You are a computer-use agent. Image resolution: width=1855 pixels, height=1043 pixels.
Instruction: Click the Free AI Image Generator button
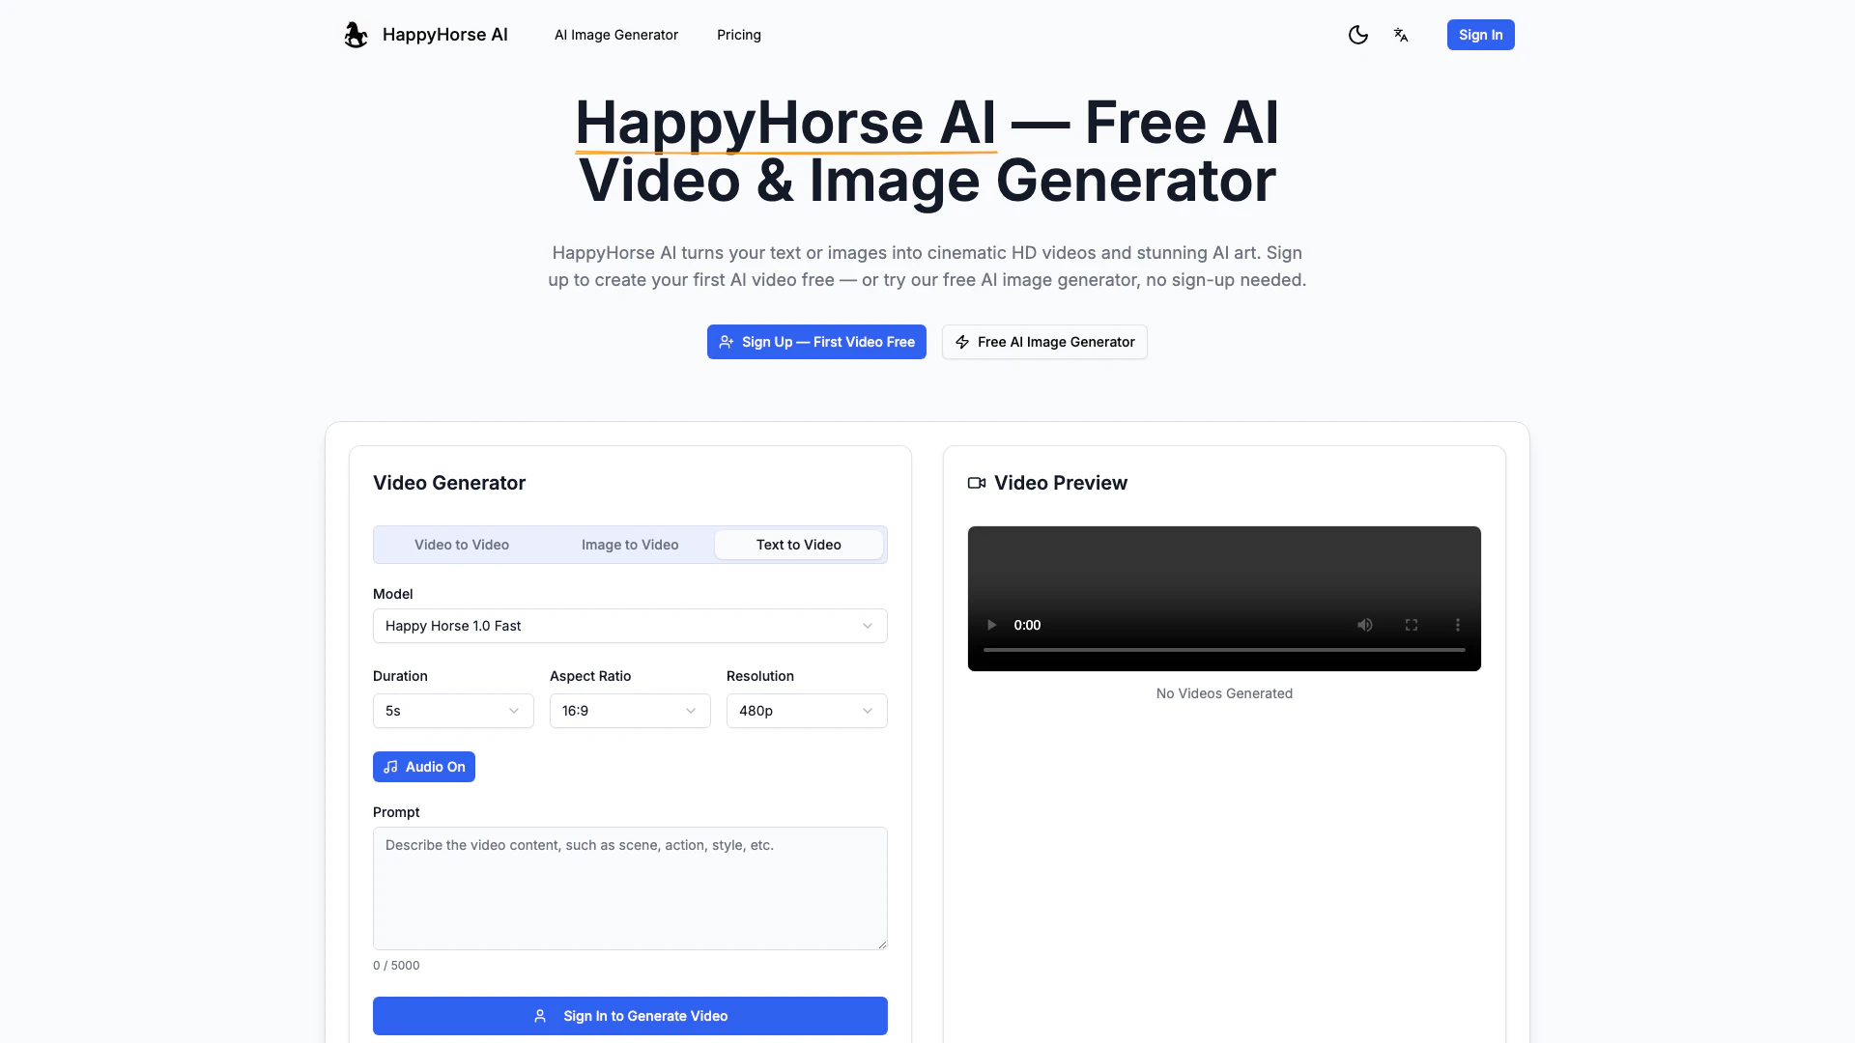1044,342
